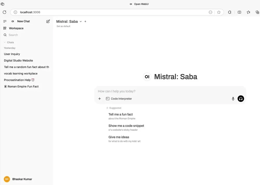
Task: Add another model with the plus icon
Action: point(85,22)
